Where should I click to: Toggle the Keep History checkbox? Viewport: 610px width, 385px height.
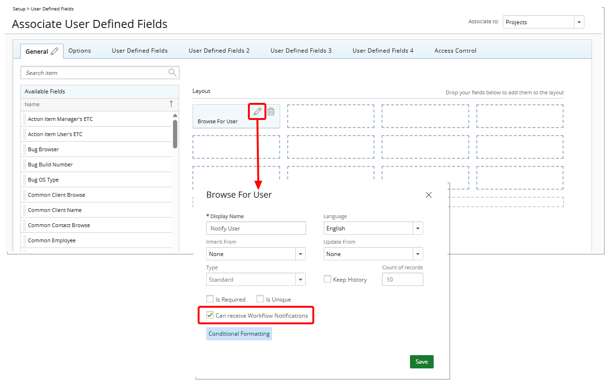328,279
